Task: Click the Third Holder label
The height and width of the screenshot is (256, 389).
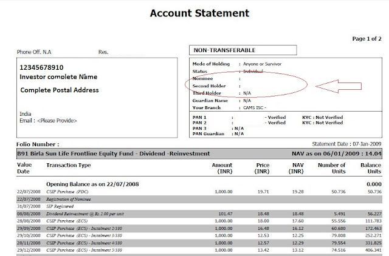Action: pos(207,93)
